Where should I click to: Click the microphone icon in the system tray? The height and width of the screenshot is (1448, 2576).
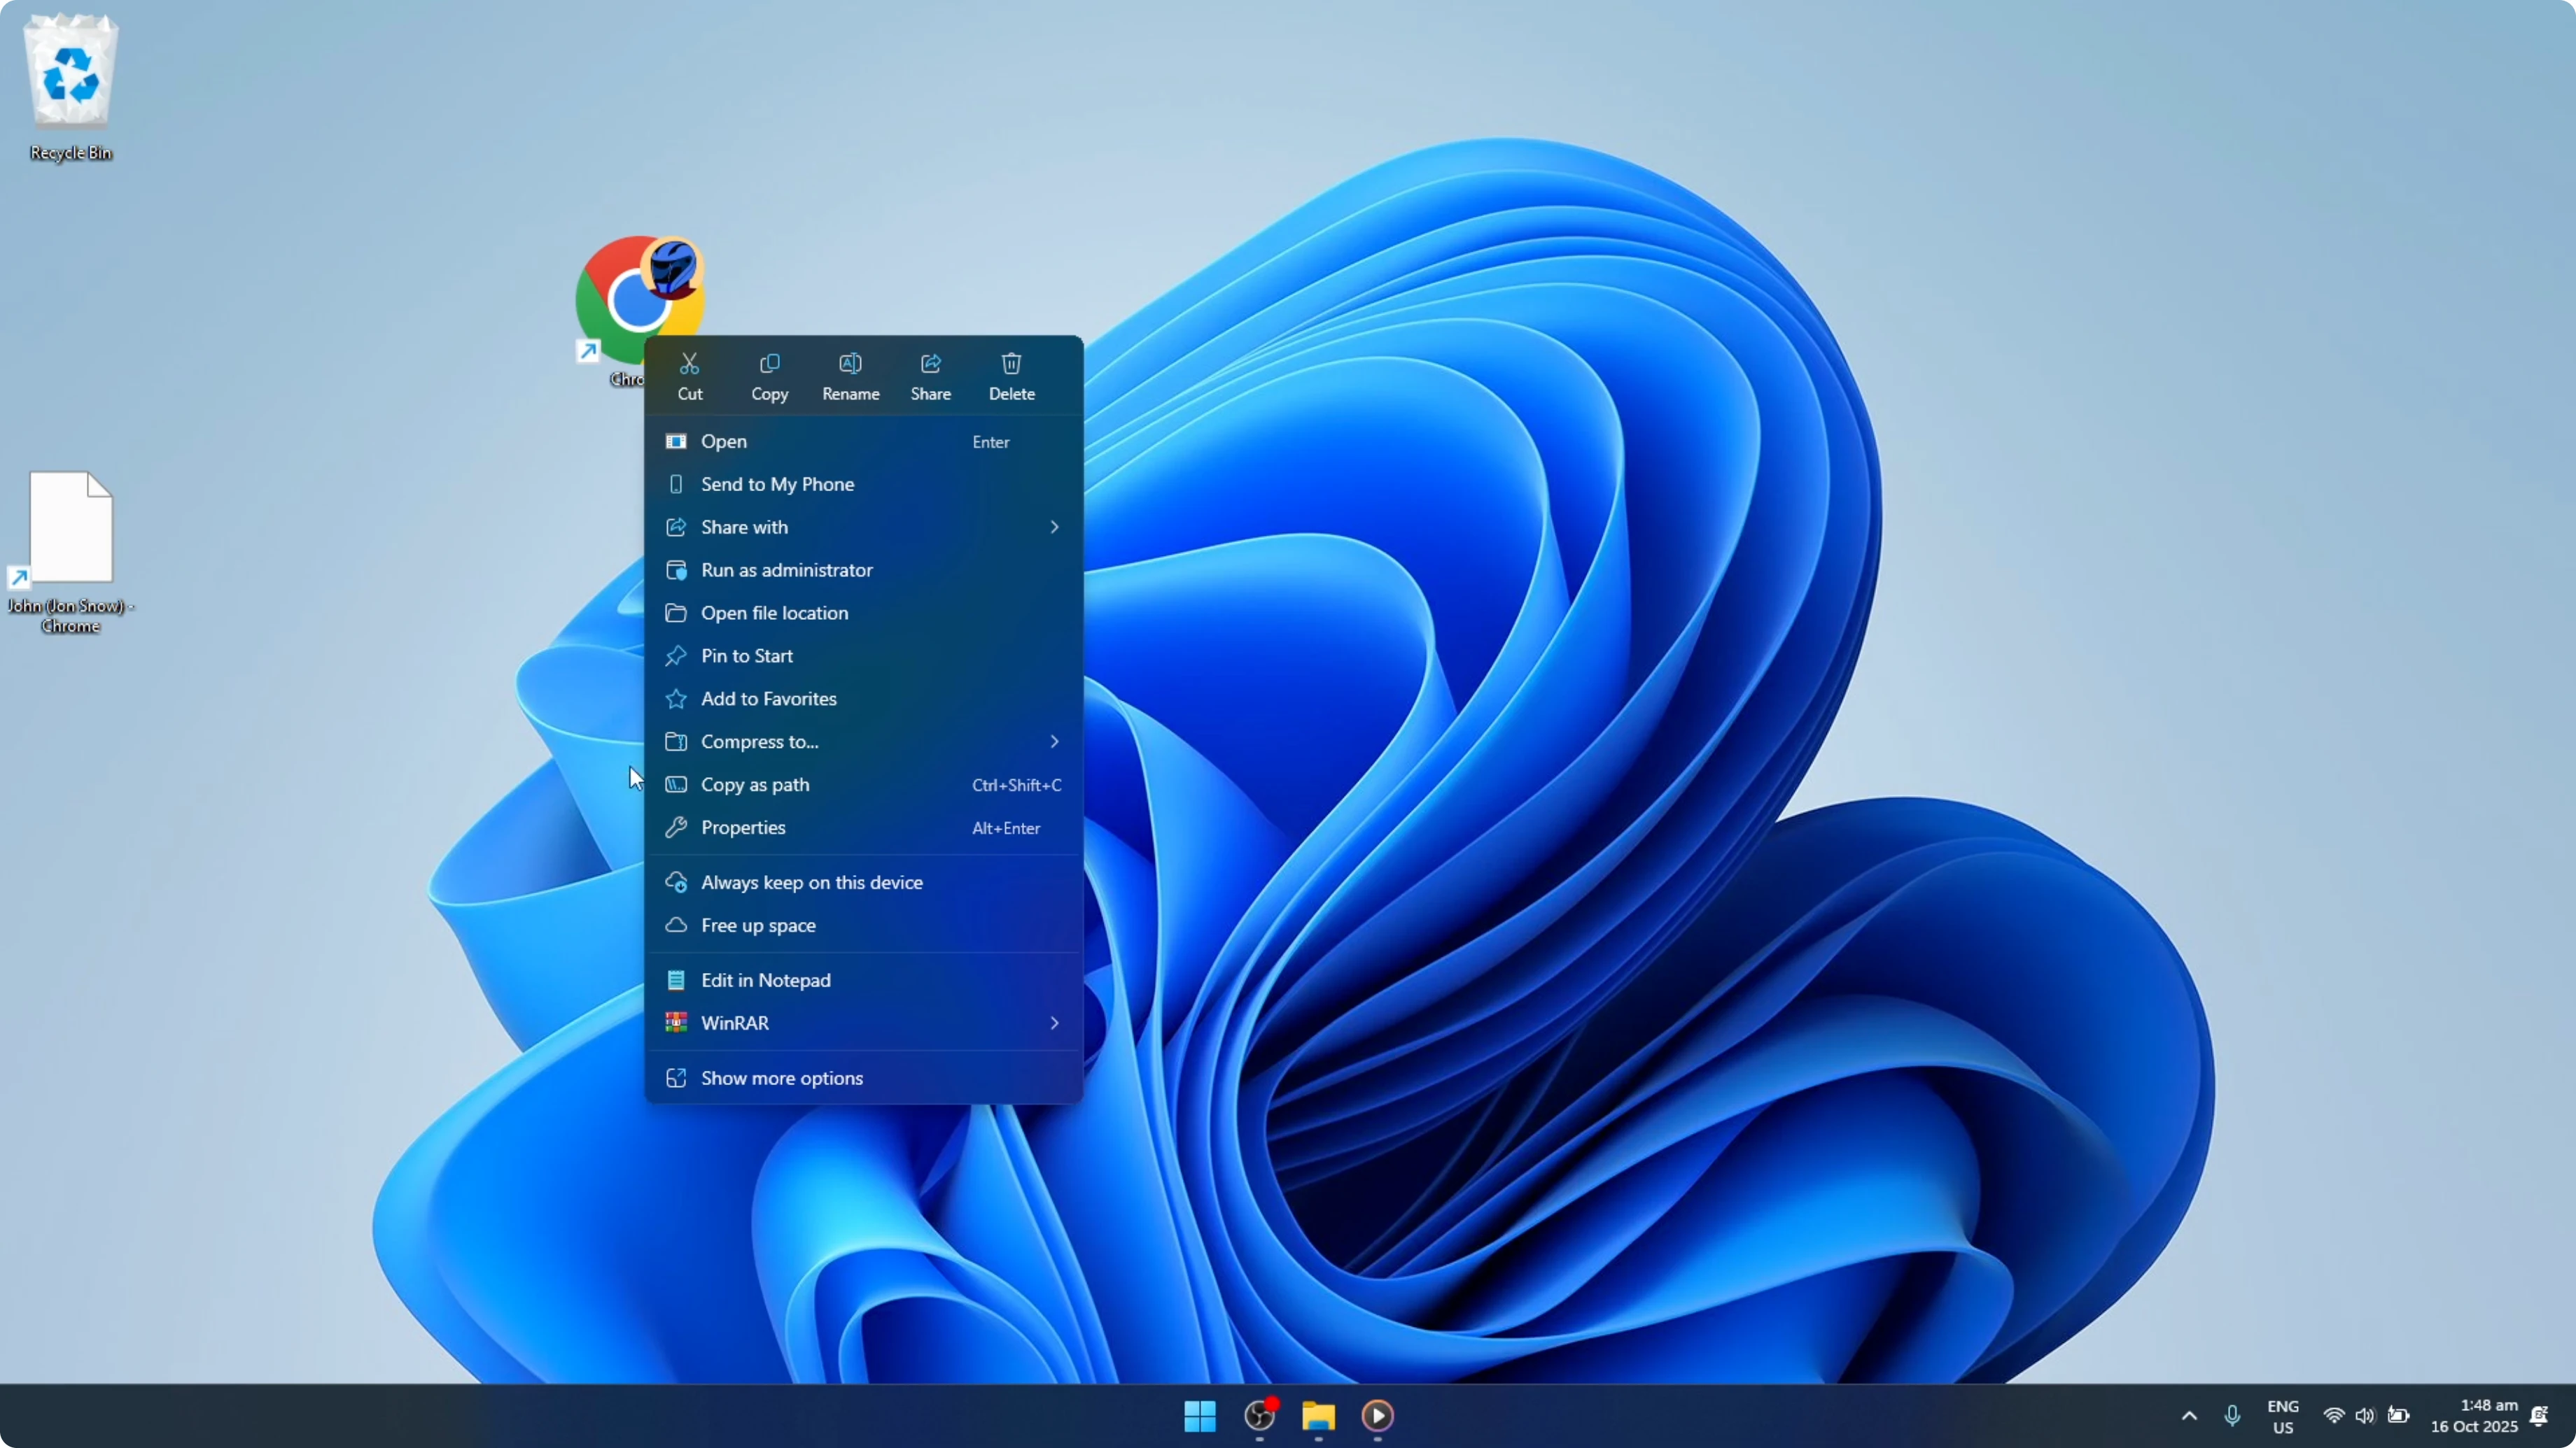(x=2233, y=1416)
